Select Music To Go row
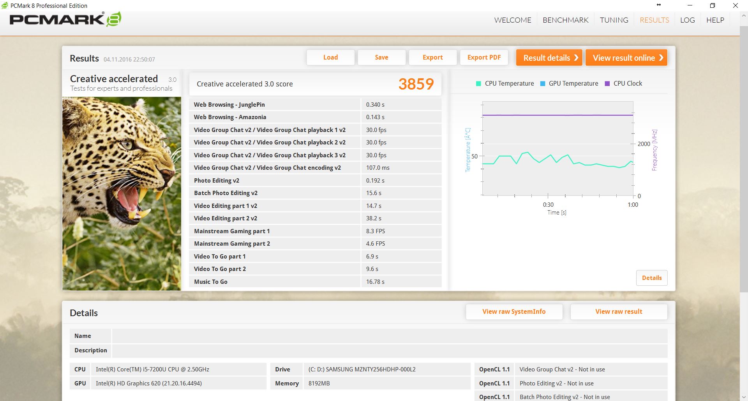The width and height of the screenshot is (748, 401). (x=315, y=281)
